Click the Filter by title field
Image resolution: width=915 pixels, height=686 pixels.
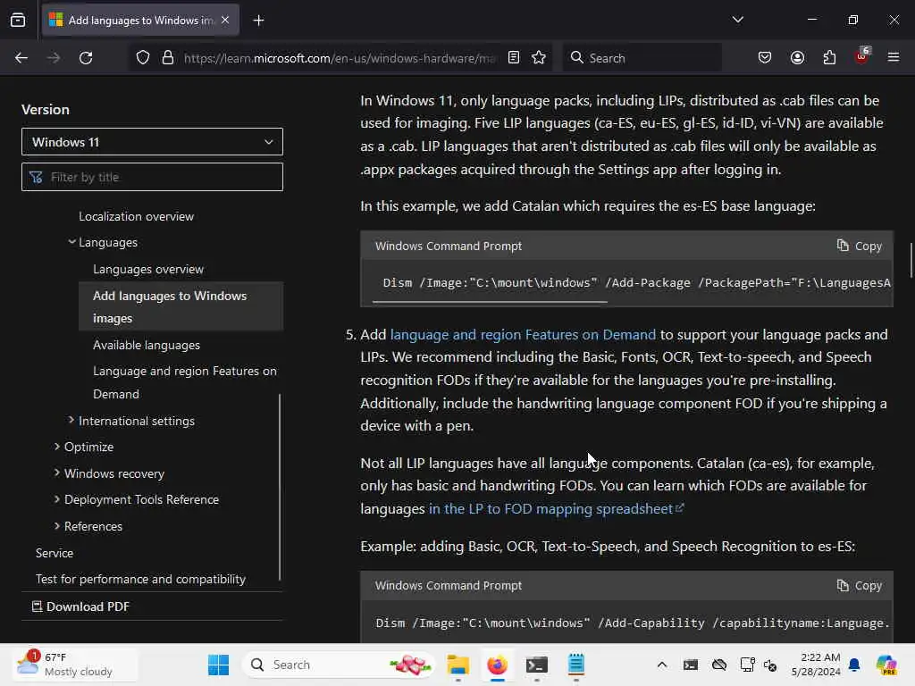(152, 177)
